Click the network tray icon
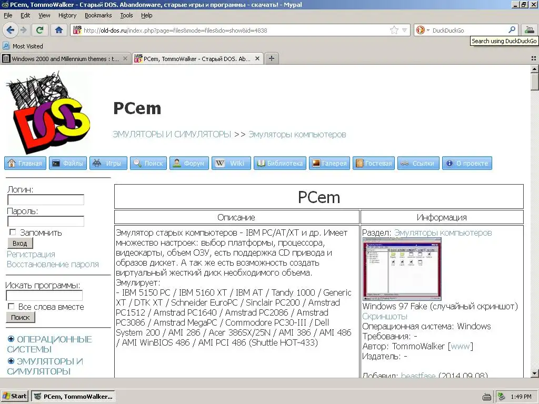 click(x=502, y=397)
